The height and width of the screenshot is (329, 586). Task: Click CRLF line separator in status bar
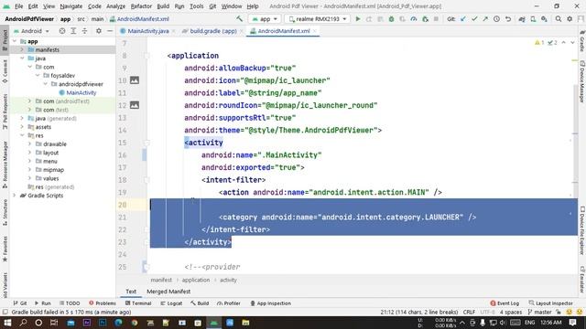(469, 312)
